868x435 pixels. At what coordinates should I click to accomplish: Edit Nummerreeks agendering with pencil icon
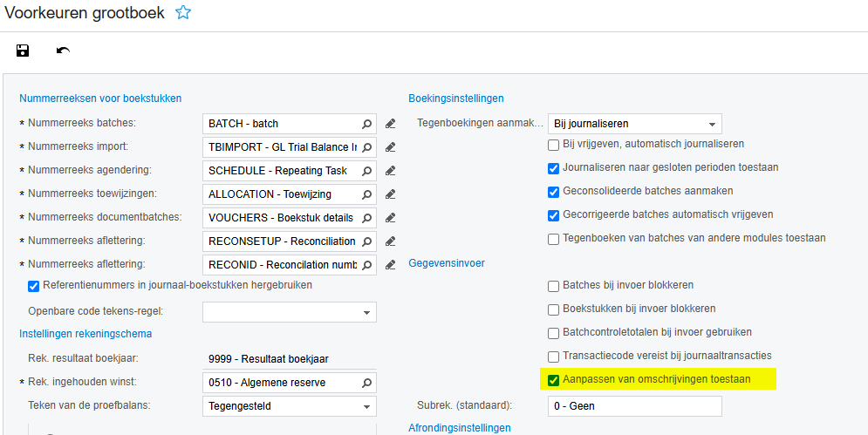(391, 171)
